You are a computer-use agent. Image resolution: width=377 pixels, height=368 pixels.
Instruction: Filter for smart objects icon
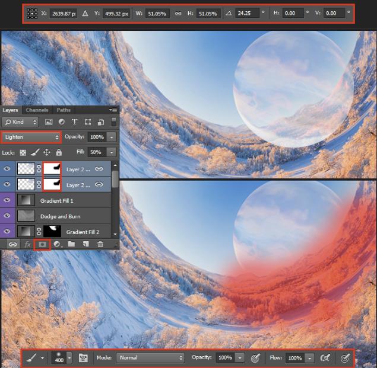pyautogui.click(x=101, y=122)
